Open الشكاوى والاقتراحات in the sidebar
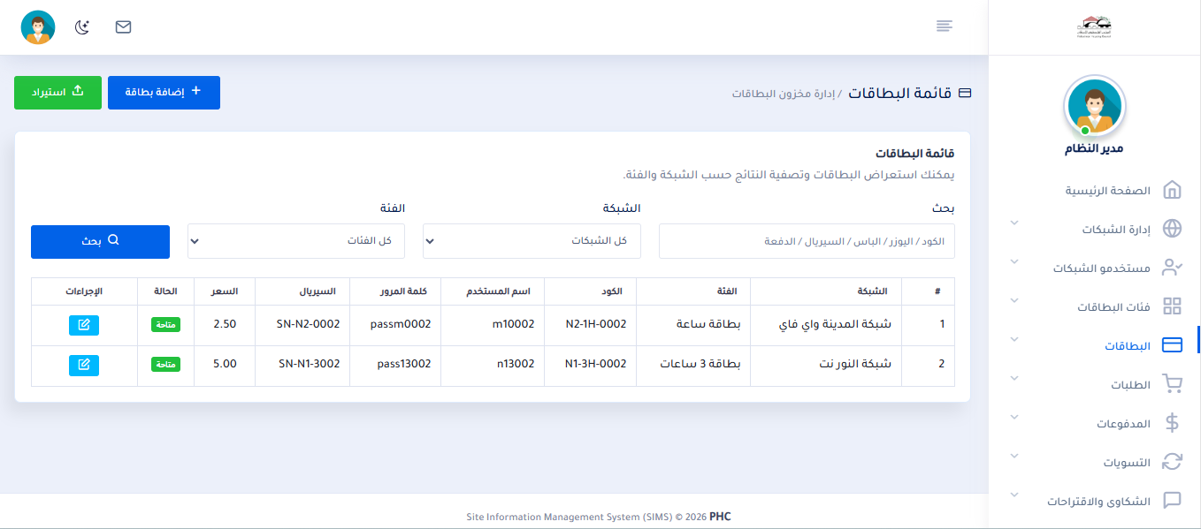1201x529 pixels. click(x=1098, y=502)
